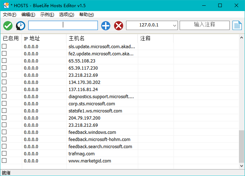245x176 pixels.
Task: Open the 示例(E) menu
Action: click(47, 15)
